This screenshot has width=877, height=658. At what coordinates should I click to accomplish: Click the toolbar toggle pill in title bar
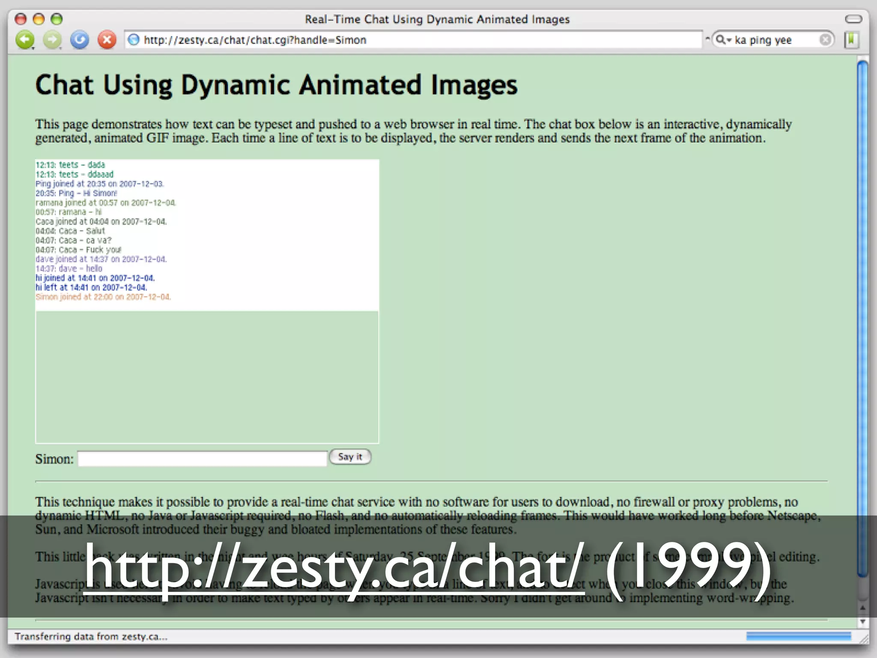(x=853, y=19)
